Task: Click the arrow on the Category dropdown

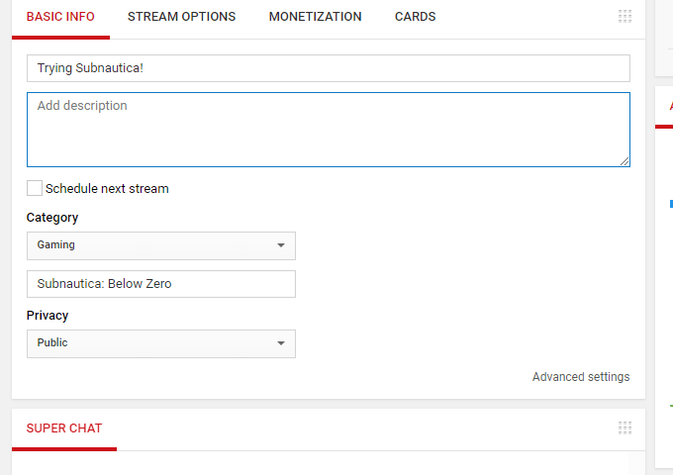Action: (x=280, y=245)
